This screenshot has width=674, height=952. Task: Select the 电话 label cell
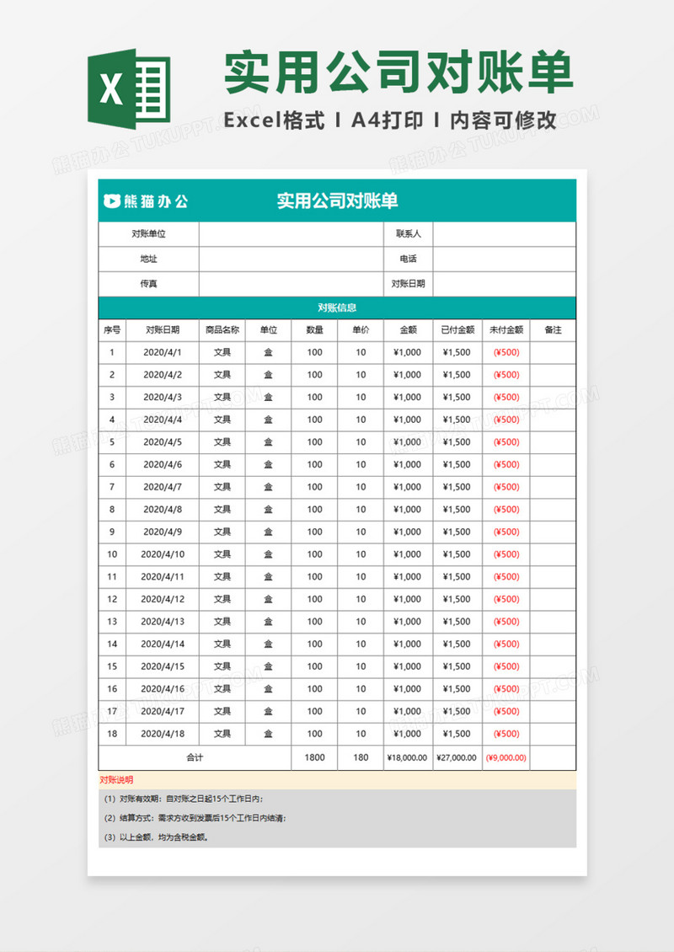click(x=408, y=259)
